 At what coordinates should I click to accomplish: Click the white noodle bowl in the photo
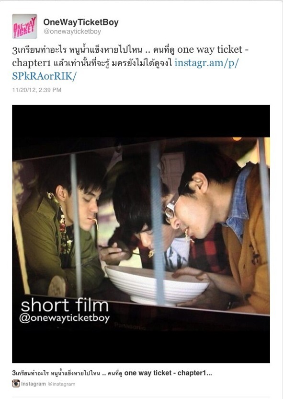pyautogui.click(x=157, y=284)
